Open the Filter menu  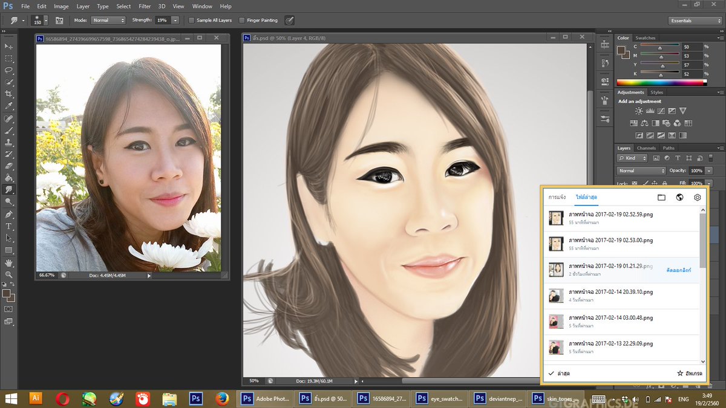(145, 6)
